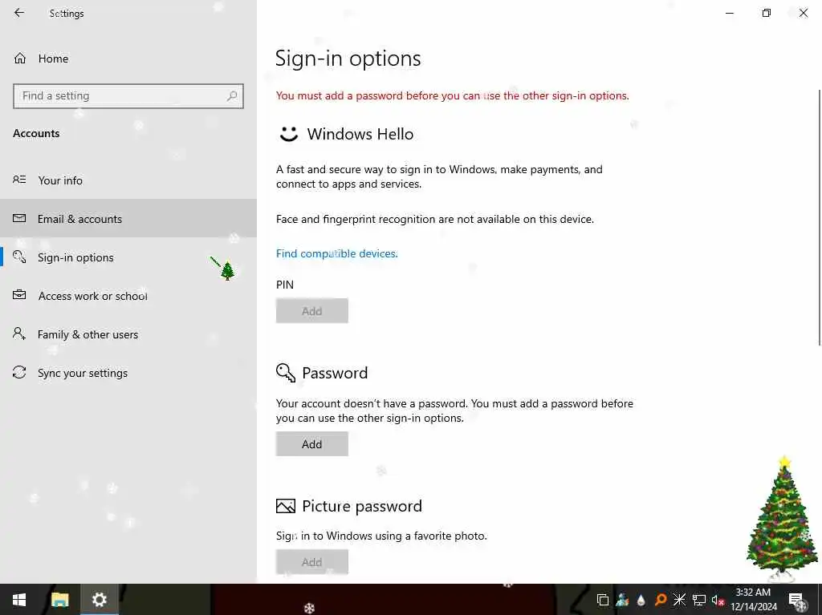
Task: Click the colorful people tray icon
Action: (x=622, y=599)
